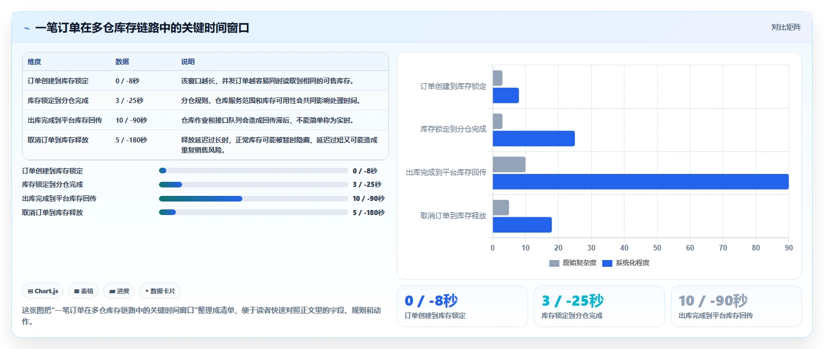Click the 维度 table column header
This screenshot has height=349, width=824.
(34, 62)
